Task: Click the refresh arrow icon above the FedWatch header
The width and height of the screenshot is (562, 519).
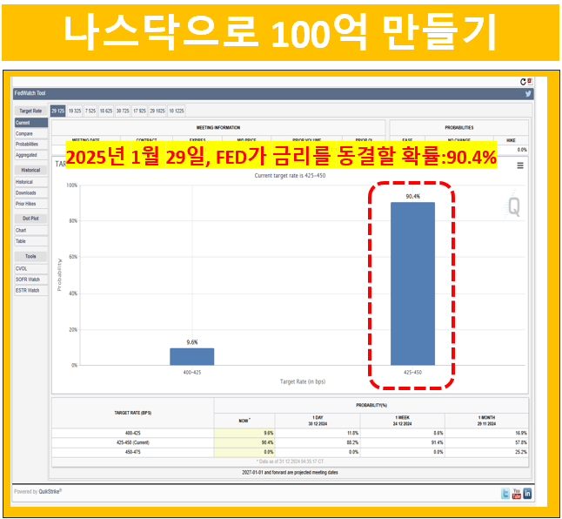Action: coord(523,82)
